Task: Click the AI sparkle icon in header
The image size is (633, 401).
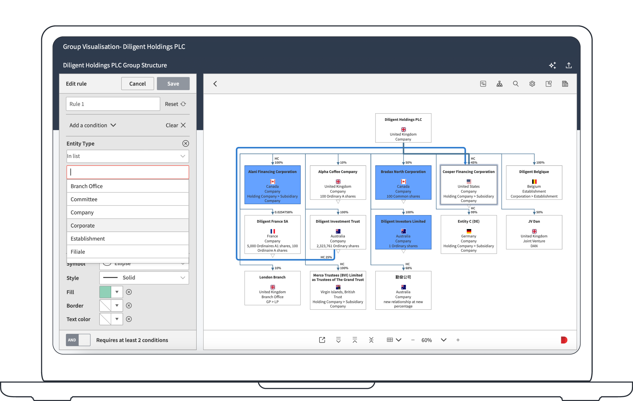Action: coord(552,65)
